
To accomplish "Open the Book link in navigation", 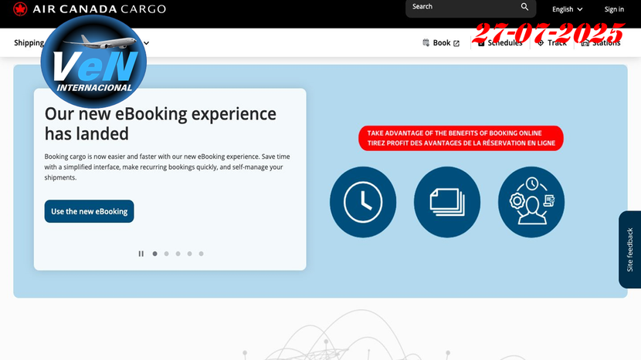I will [441, 42].
